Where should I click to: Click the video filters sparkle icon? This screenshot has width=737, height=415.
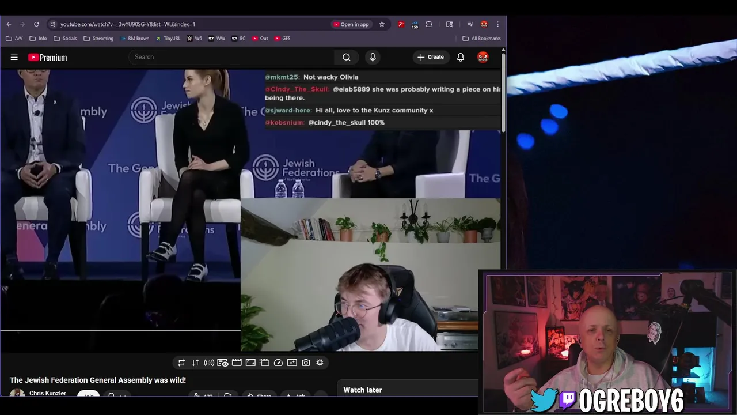pyautogui.click(x=292, y=363)
